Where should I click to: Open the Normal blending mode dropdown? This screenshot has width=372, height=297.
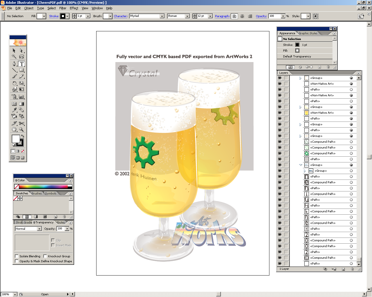click(39, 229)
